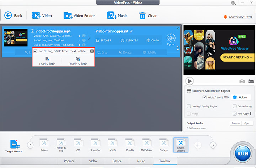Image resolution: width=256 pixels, height=168 pixels.
Task: Open Hardware Acceleration Option button
Action: tap(241, 97)
